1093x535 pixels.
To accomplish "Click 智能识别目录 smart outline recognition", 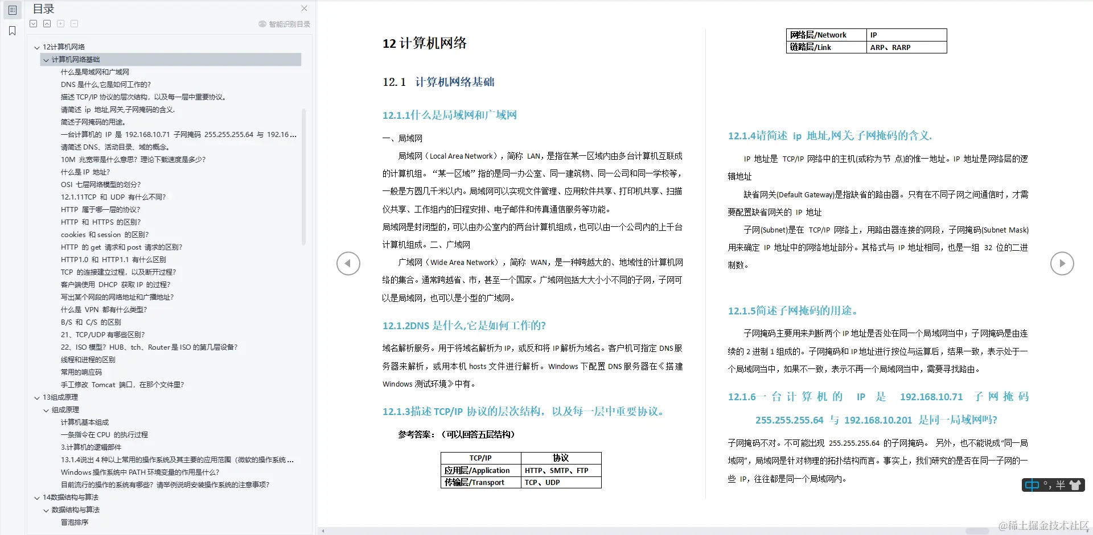I will (x=285, y=24).
